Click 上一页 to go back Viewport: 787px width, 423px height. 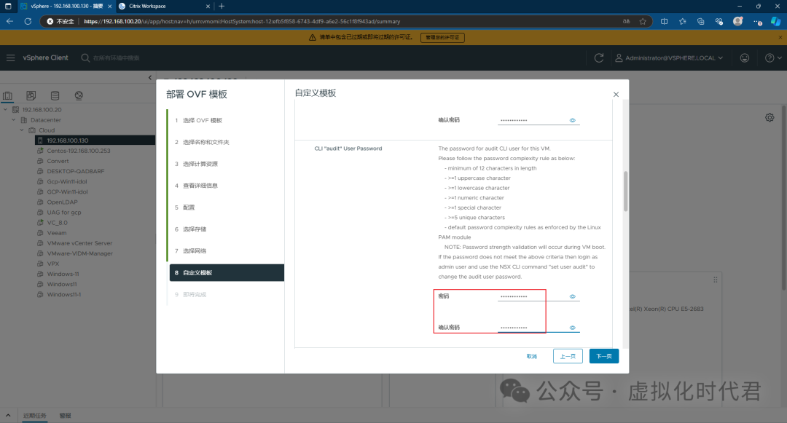coord(568,356)
